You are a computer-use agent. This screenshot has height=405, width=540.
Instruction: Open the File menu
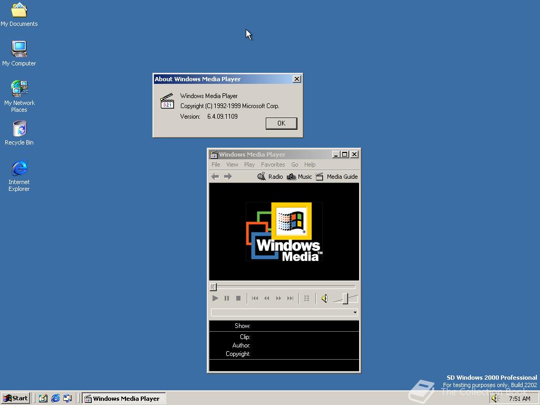[x=216, y=165]
